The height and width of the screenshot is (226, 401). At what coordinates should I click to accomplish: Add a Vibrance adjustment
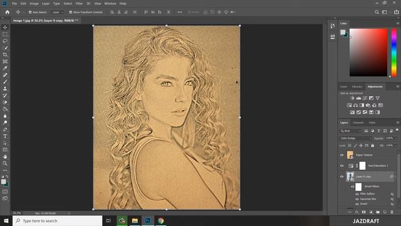pyautogui.click(x=377, y=98)
